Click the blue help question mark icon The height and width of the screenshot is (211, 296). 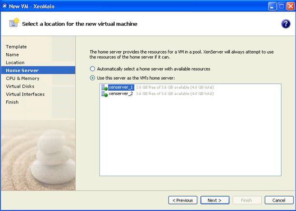(286, 24)
